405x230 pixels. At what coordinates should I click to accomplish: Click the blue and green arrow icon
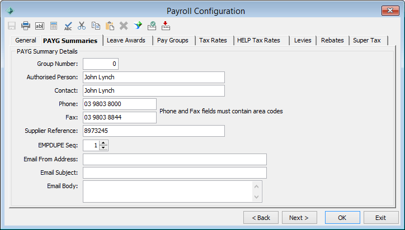click(x=138, y=26)
